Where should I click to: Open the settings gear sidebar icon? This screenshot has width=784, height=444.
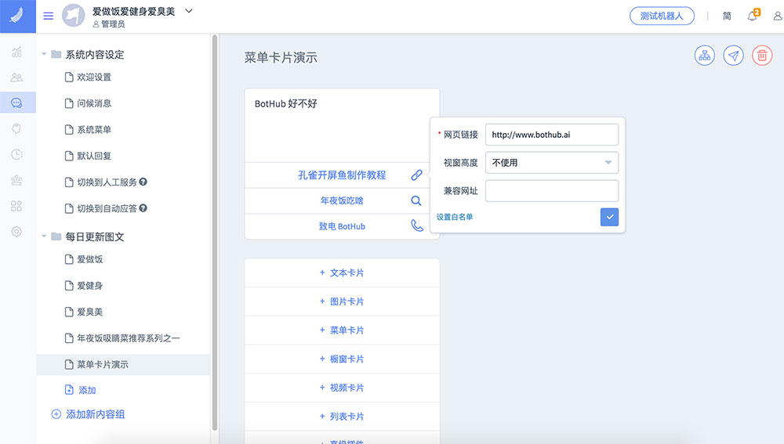click(x=16, y=232)
